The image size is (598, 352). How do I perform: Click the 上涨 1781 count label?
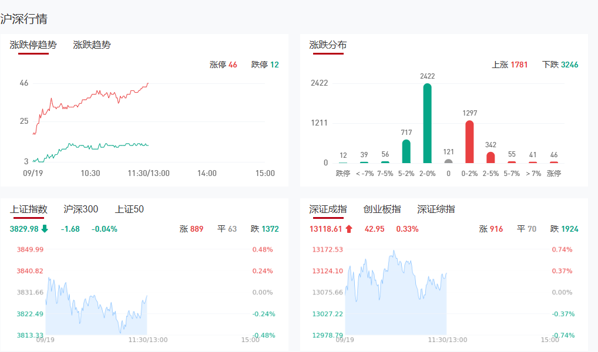tap(509, 65)
